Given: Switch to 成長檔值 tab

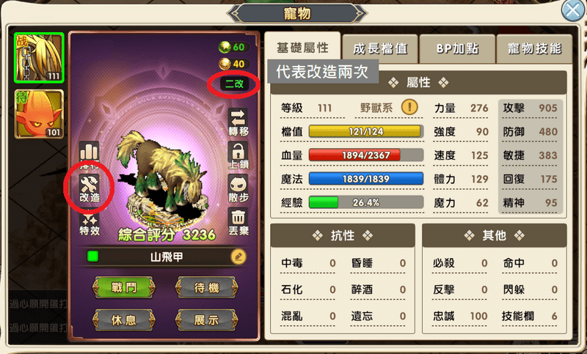Looking at the screenshot, I should coord(380,48).
